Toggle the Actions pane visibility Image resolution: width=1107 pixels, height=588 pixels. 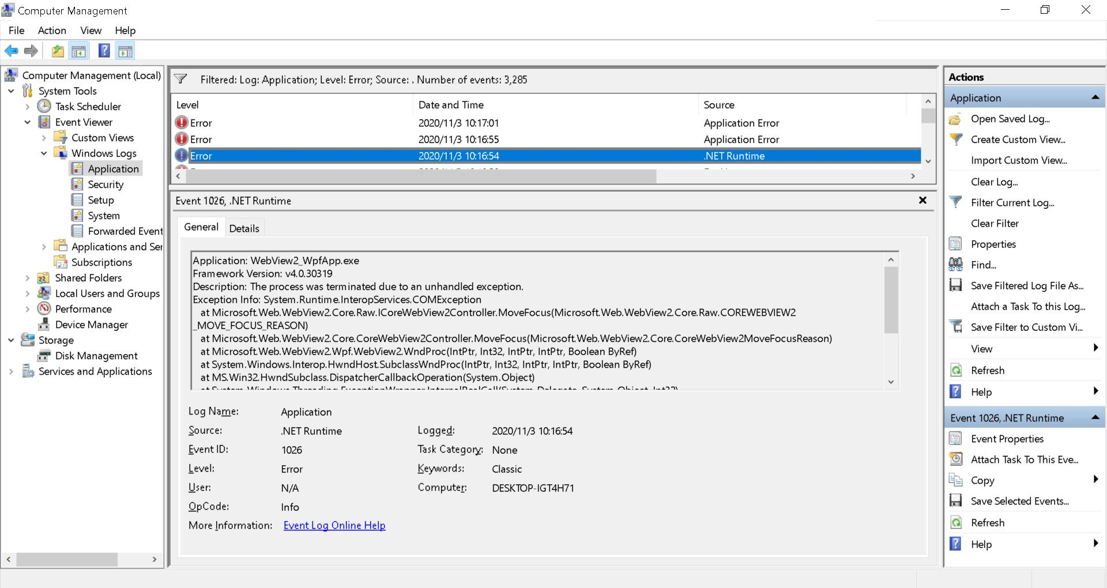pos(126,51)
